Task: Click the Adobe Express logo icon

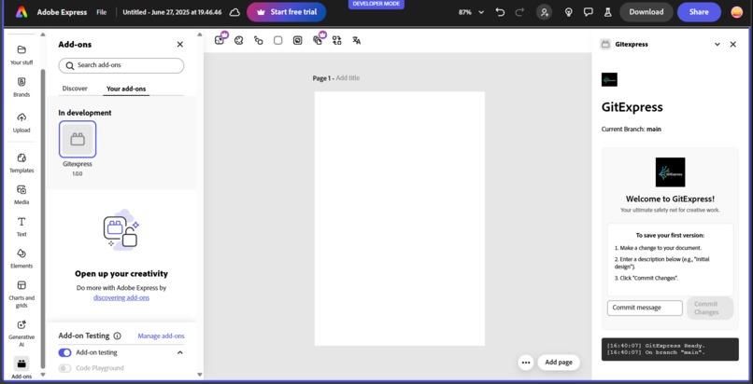Action: click(x=21, y=12)
